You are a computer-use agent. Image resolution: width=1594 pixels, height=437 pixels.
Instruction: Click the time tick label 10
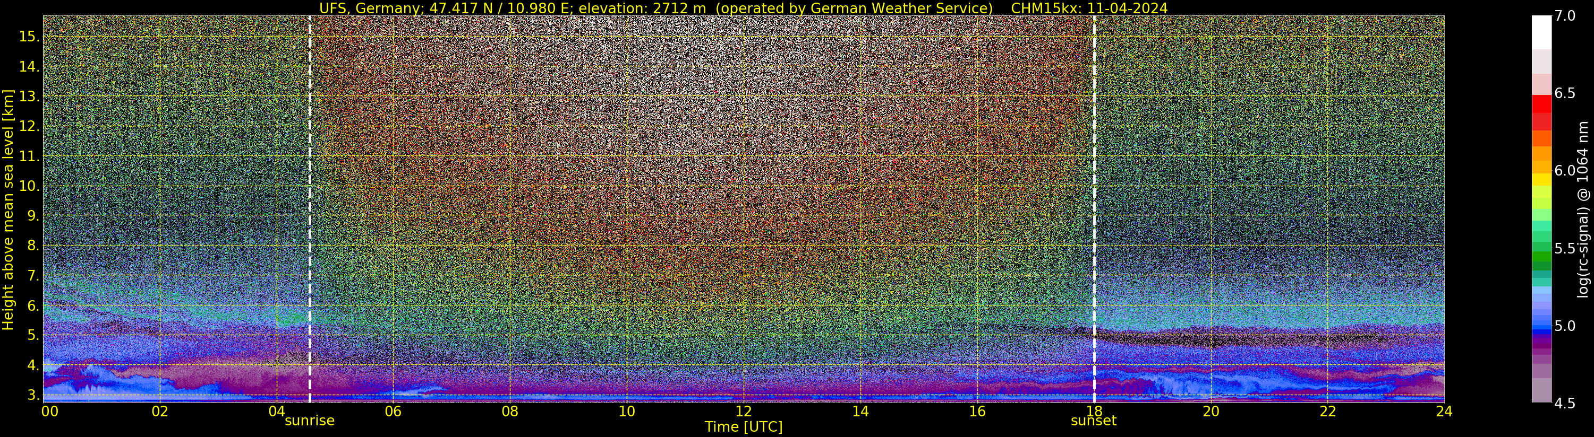coord(627,411)
